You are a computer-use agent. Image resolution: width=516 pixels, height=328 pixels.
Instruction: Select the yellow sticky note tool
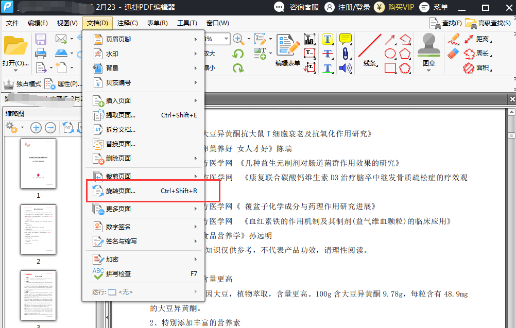pos(345,39)
